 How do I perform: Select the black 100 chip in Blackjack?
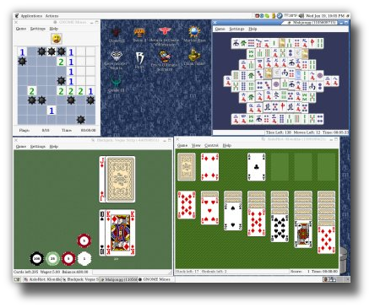click(x=37, y=258)
